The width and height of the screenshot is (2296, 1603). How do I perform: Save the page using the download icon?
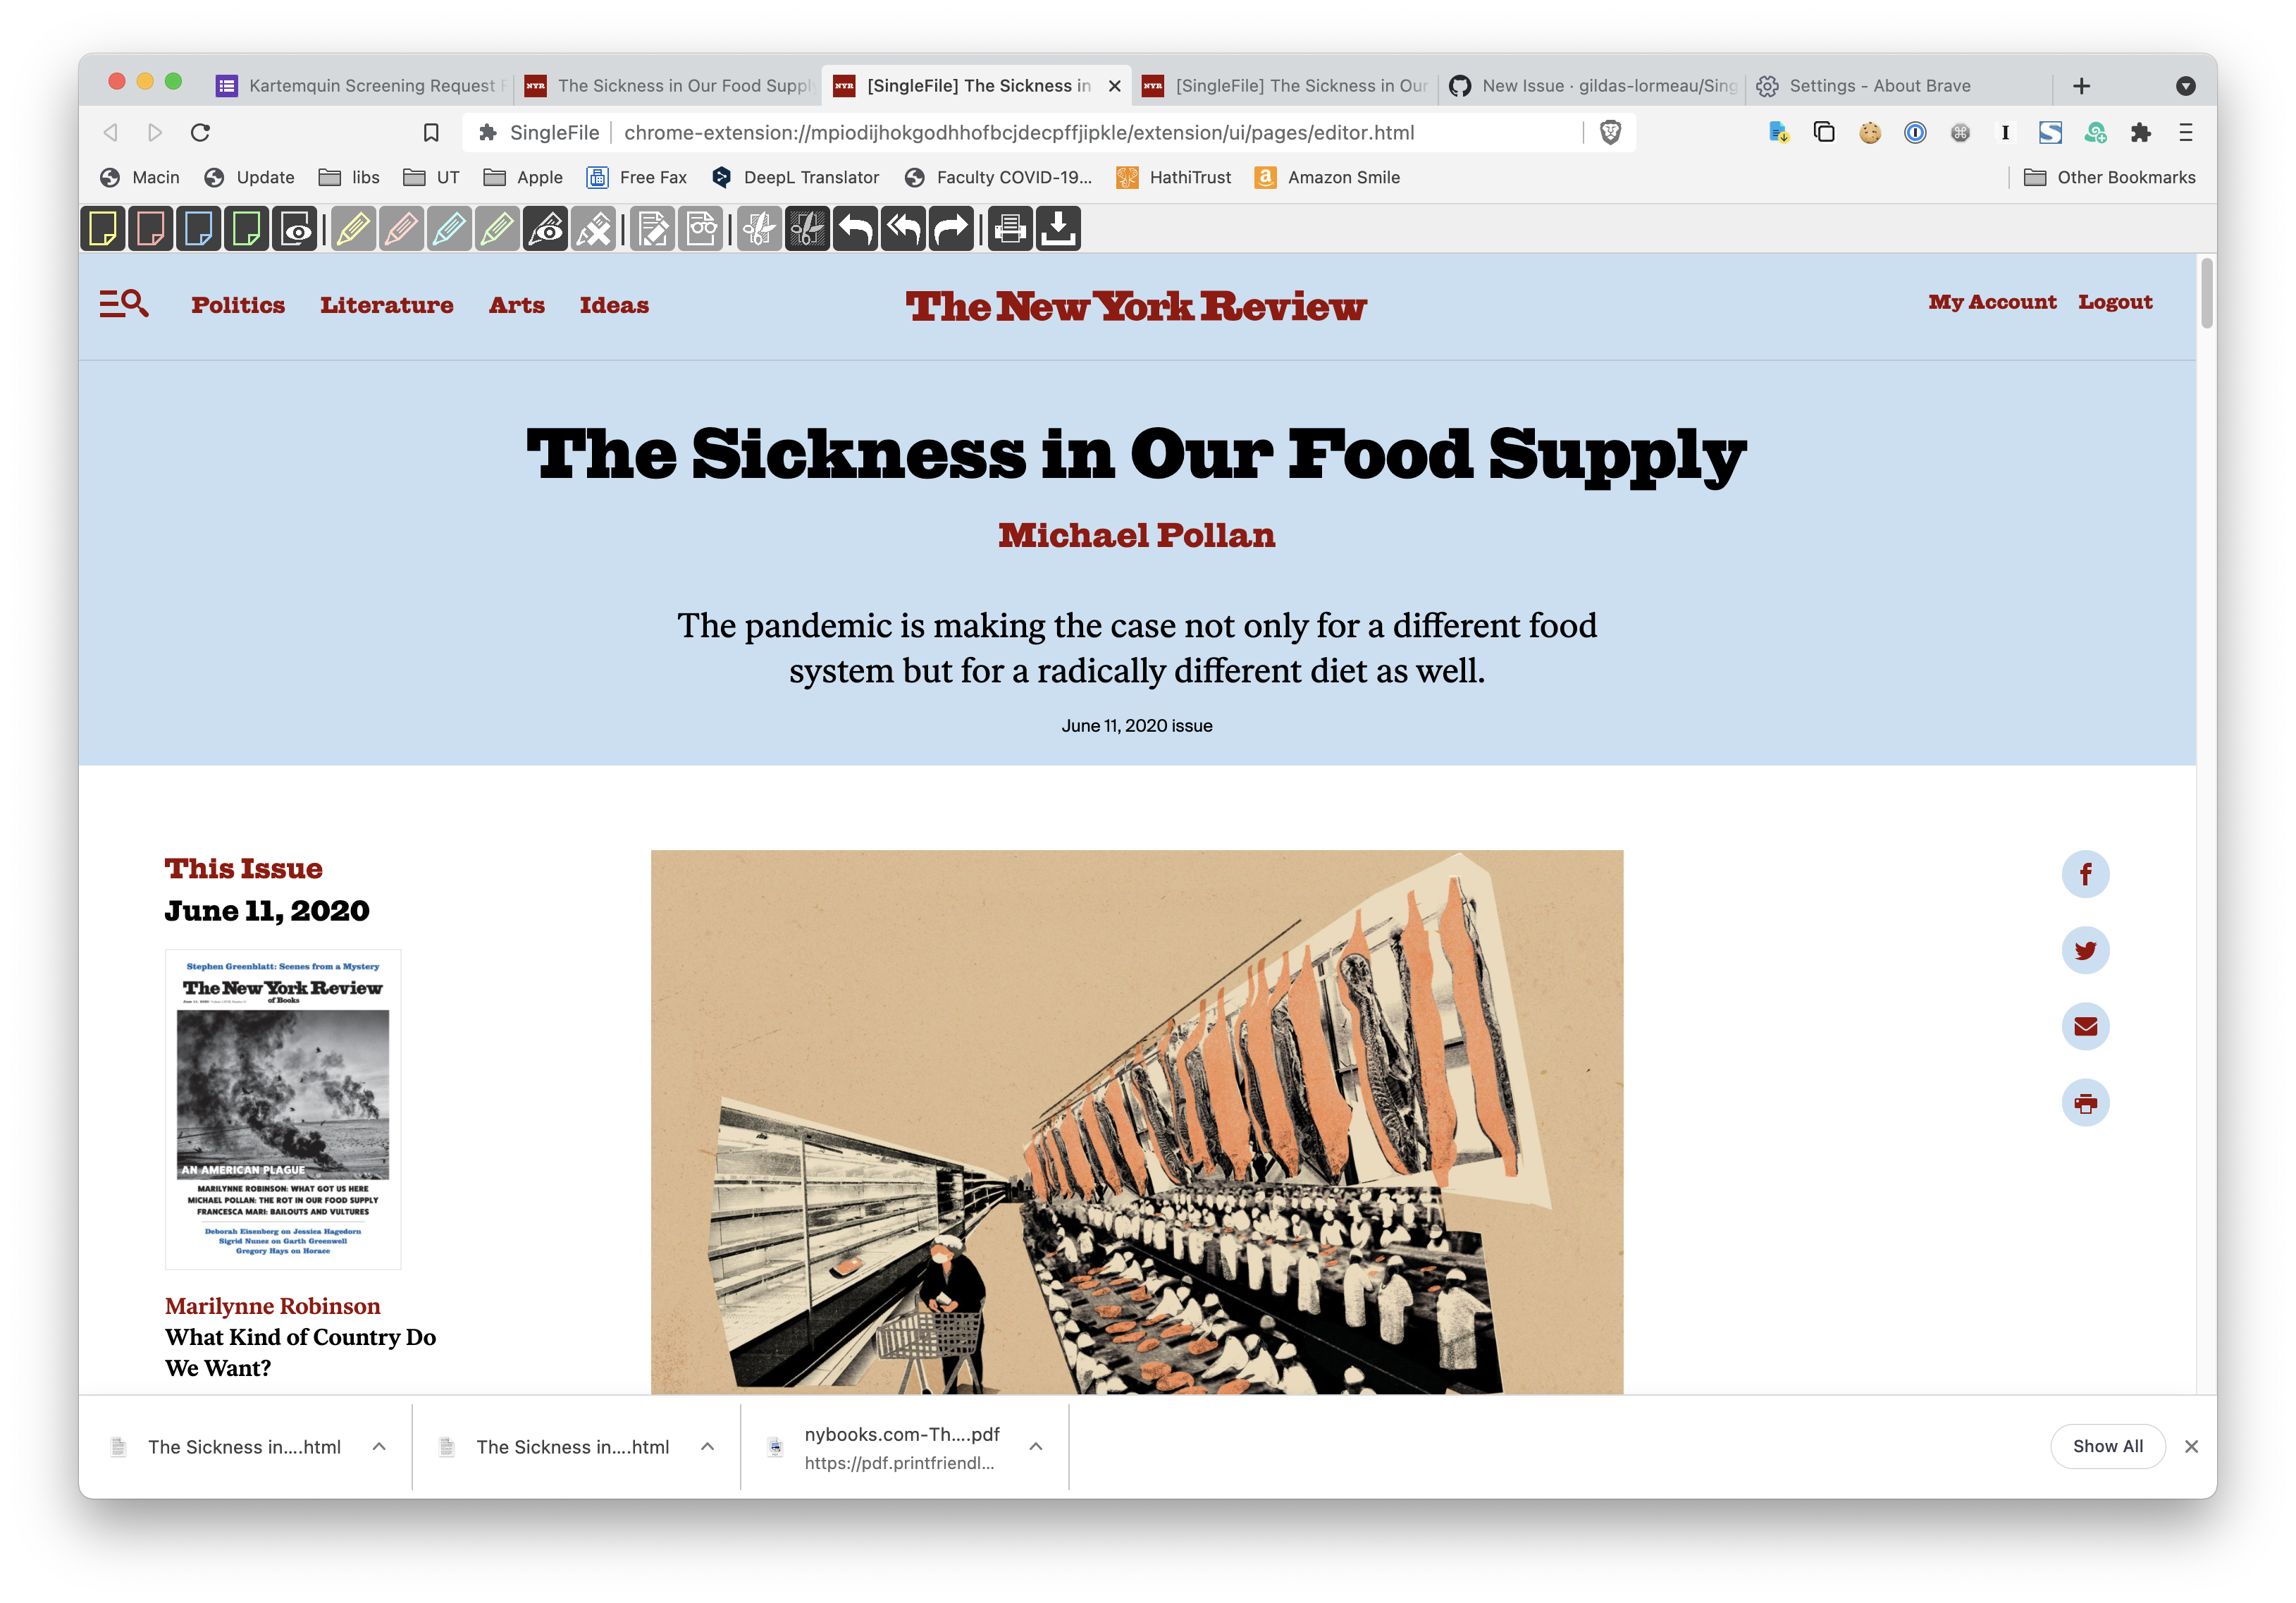pyautogui.click(x=1058, y=229)
